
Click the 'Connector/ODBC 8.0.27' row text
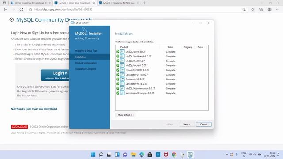point(137,70)
